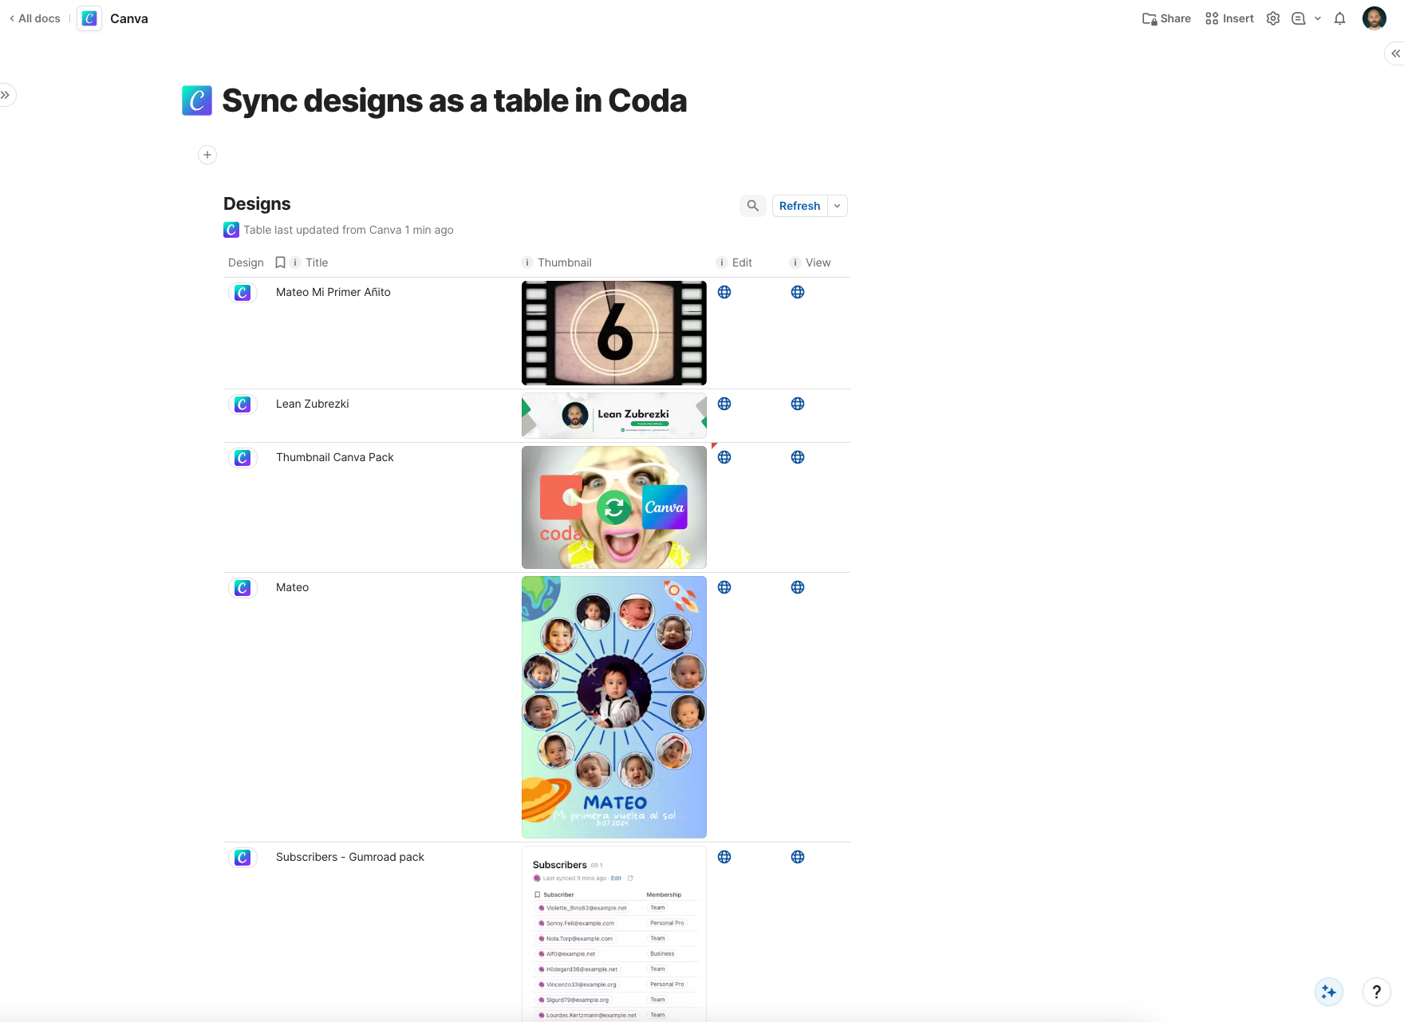Expand the left page sidebar
1404x1022 pixels.
[x=6, y=95]
